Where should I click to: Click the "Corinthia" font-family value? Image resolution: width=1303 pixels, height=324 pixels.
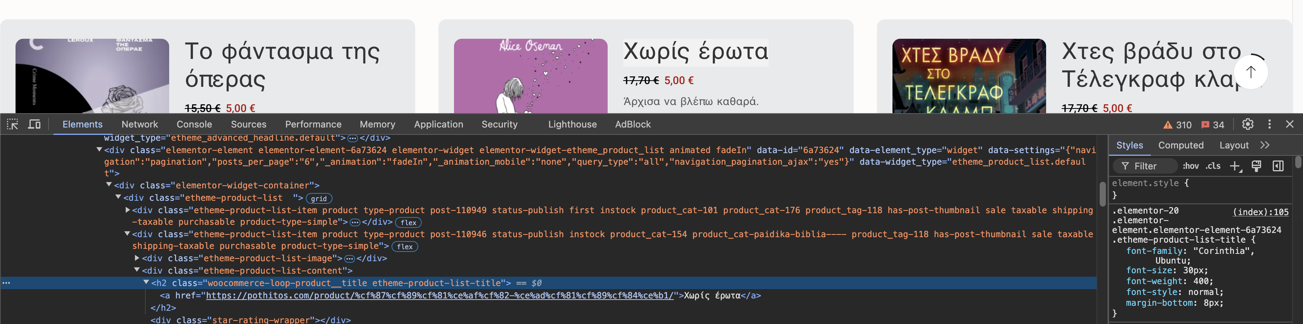(x=1221, y=251)
